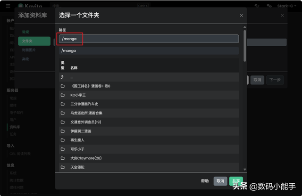
Task: Open the 《国王排名》漫画卷1-卷8 folder icon
Action: click(x=63, y=86)
